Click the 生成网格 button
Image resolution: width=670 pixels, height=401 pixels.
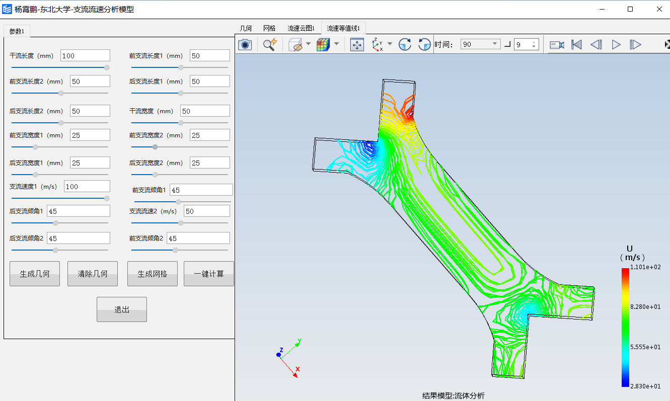[153, 274]
